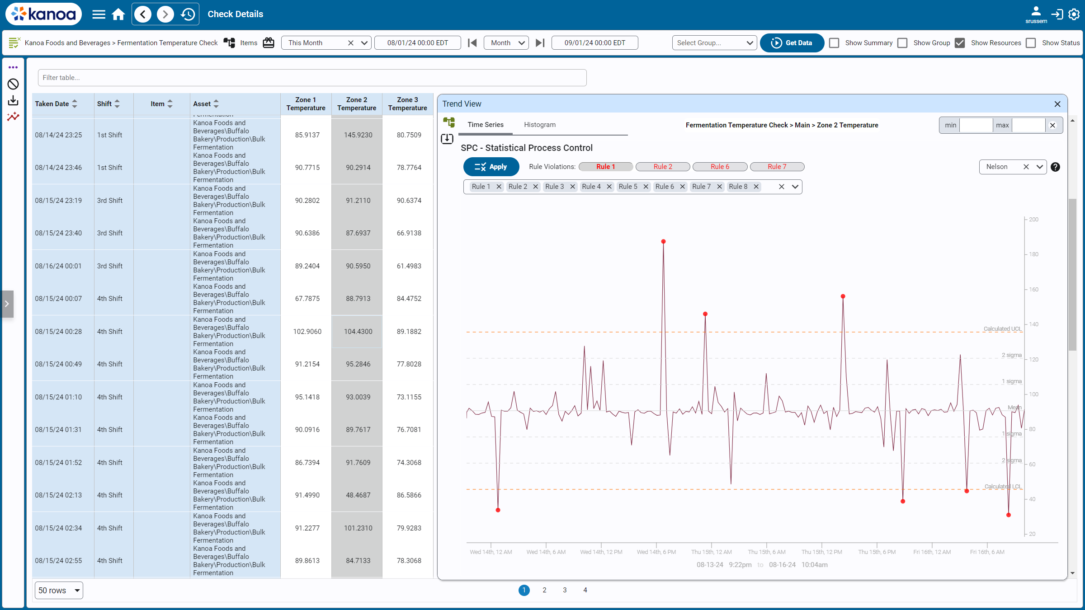Go to page 2 of table

pyautogui.click(x=544, y=590)
